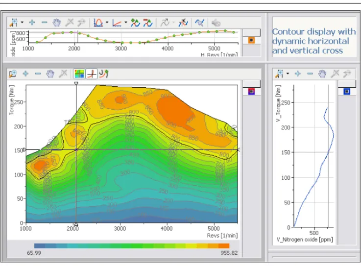Select pan hand tool in contour toolbar
The image size is (361, 266).
50,73
